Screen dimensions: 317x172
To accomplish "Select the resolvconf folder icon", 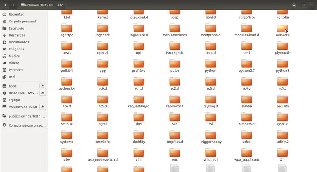I will [x=174, y=99].
